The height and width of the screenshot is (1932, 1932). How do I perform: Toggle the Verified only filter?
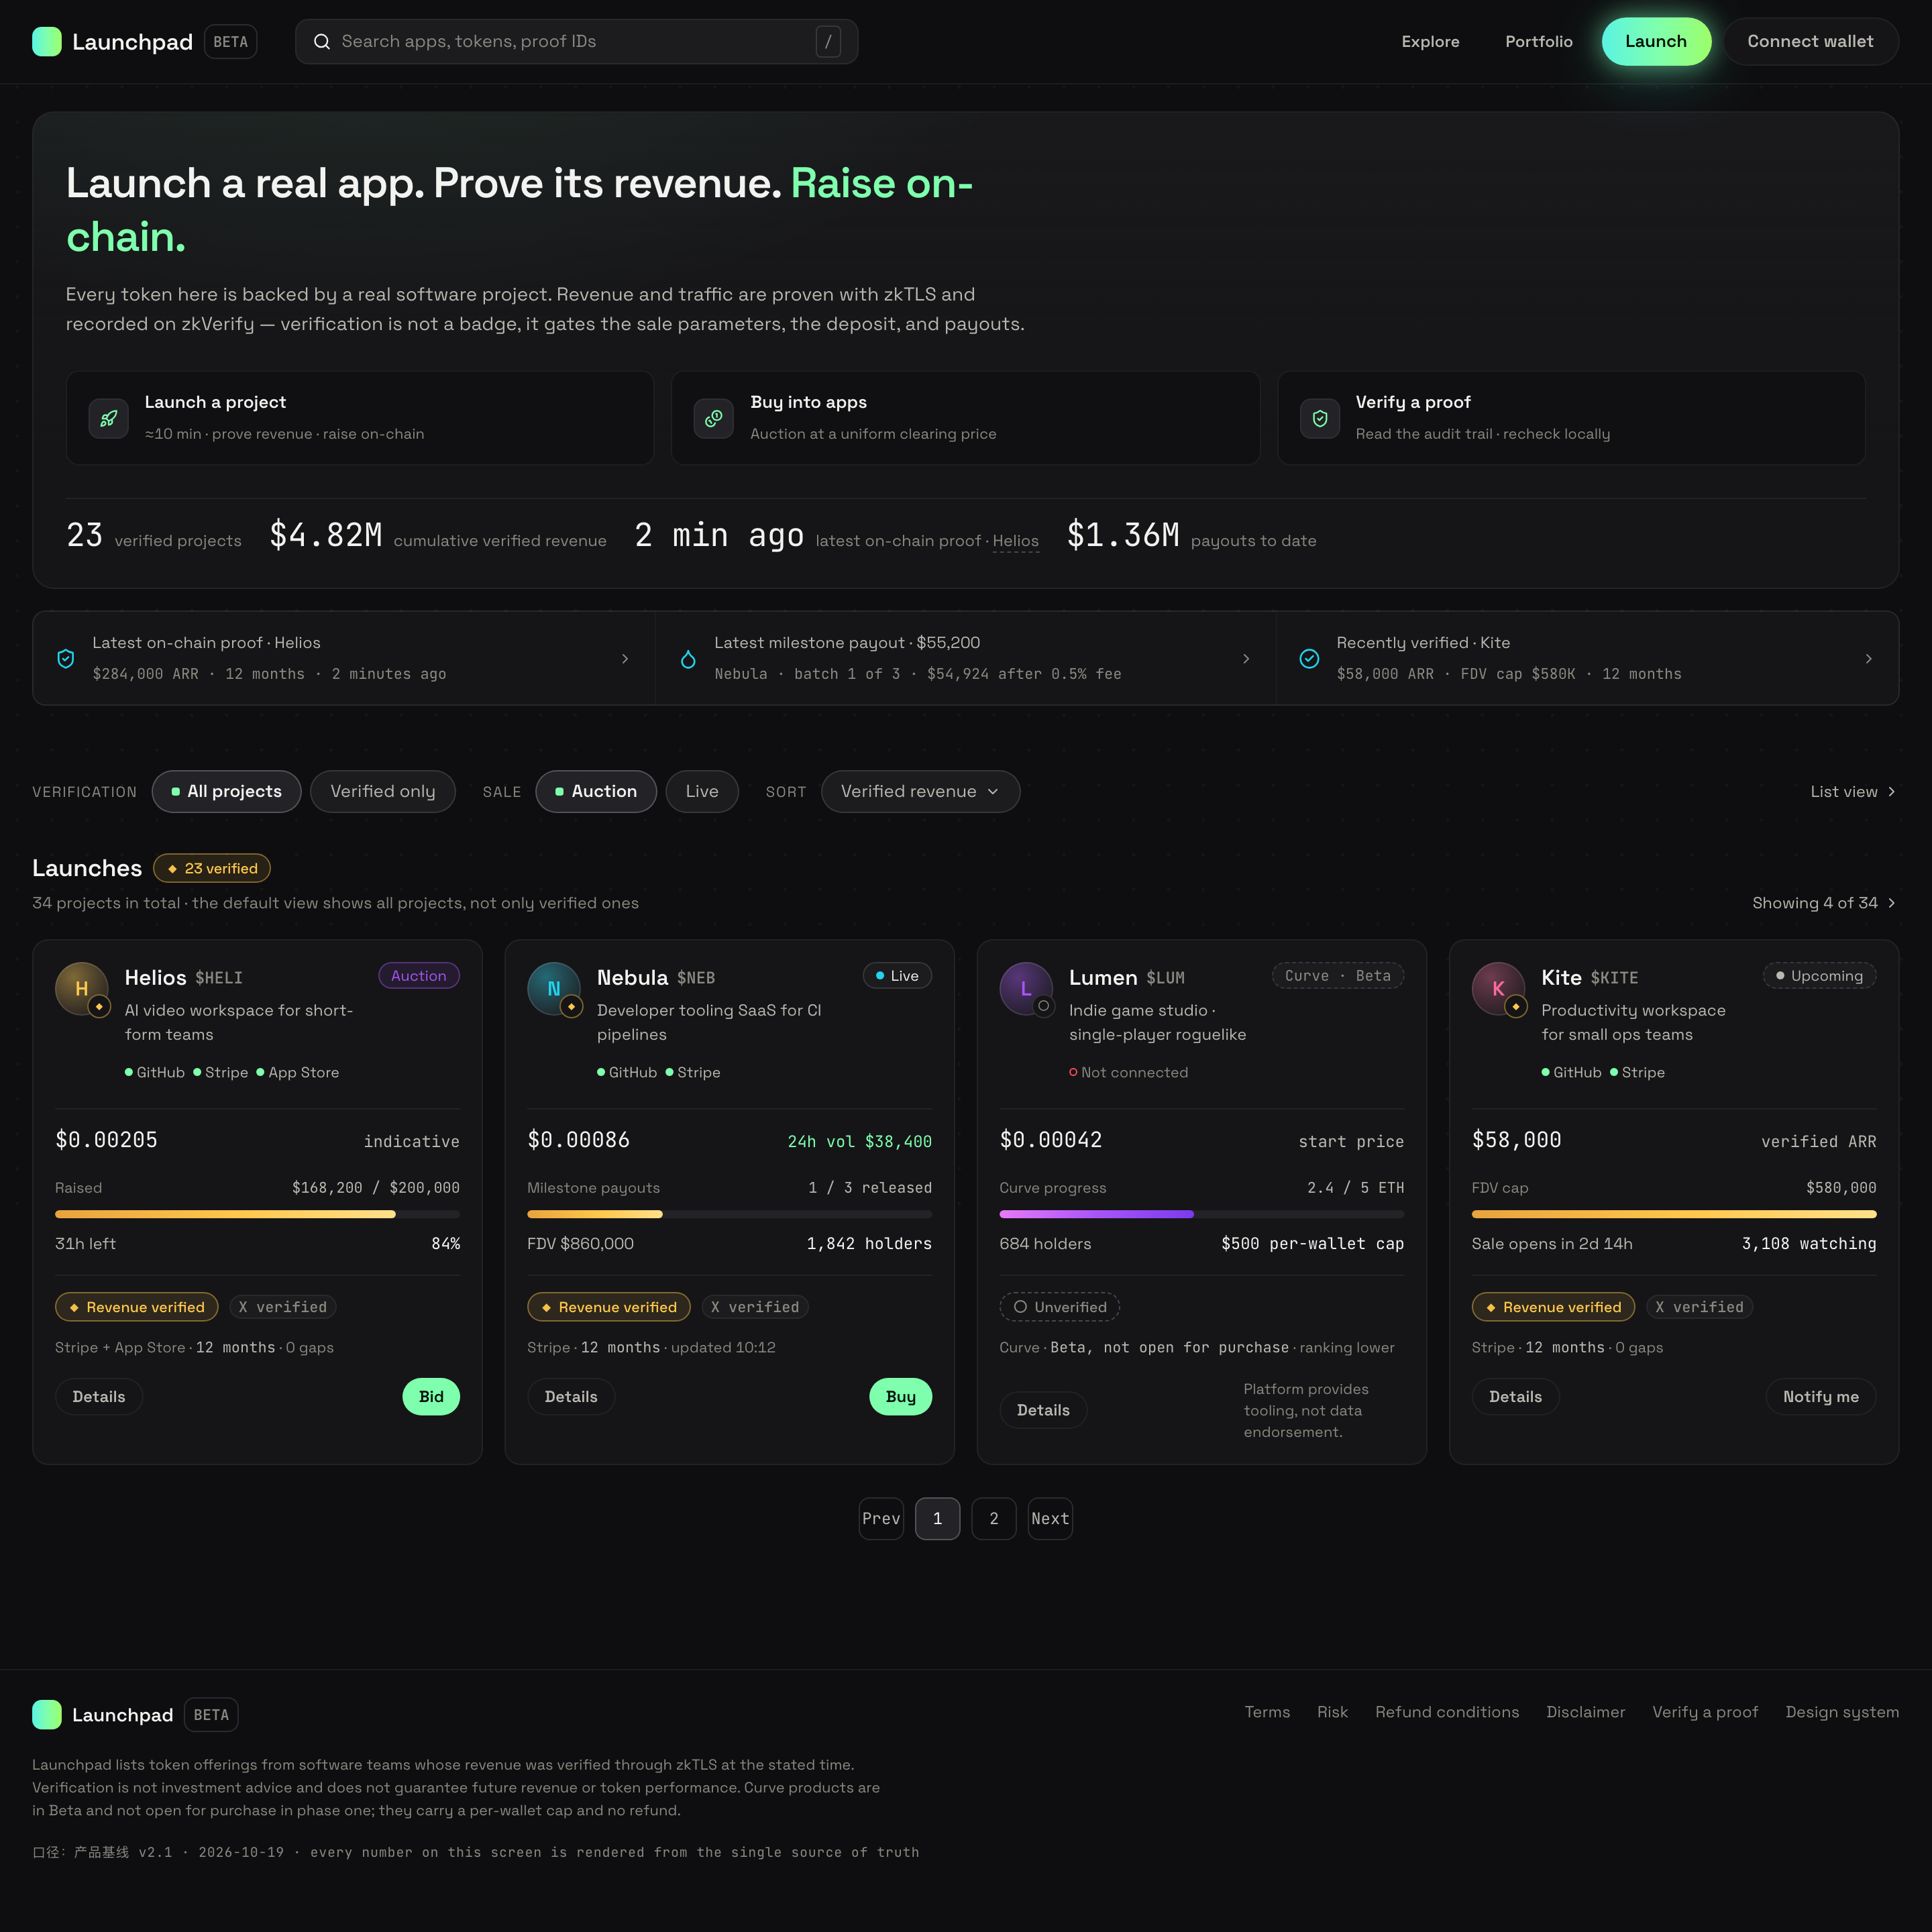click(383, 791)
